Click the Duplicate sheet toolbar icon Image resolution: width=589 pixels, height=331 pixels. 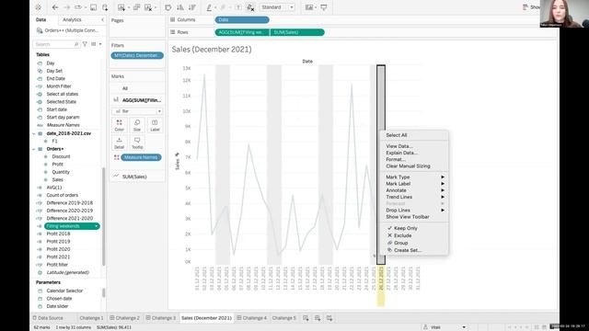point(137,7)
